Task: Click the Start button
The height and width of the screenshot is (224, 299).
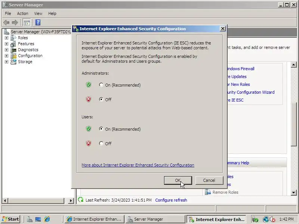Action: (x=11, y=219)
